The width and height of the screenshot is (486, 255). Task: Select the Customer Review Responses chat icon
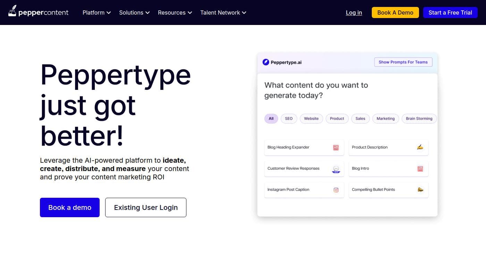point(336,169)
